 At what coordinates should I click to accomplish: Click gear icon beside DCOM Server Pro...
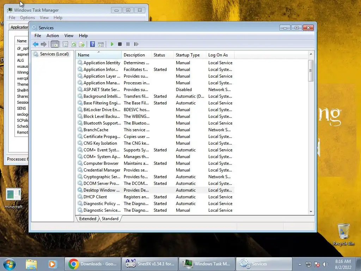point(80,183)
